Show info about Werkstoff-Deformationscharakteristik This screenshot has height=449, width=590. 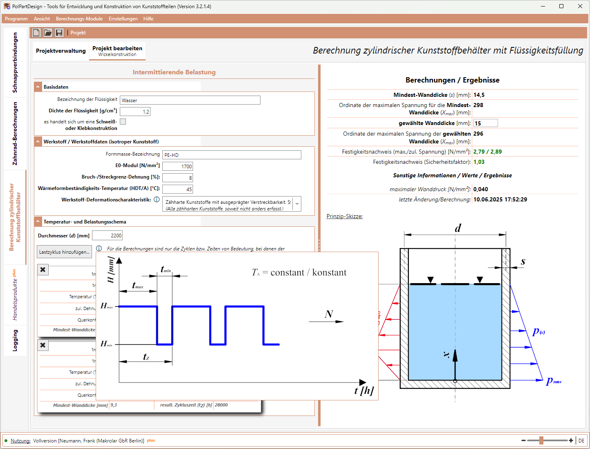point(157,200)
